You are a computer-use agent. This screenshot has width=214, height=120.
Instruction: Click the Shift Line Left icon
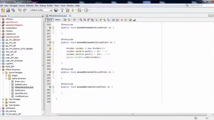coord(113,20)
